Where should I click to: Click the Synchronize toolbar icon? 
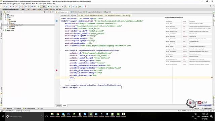click(x=7, y=7)
